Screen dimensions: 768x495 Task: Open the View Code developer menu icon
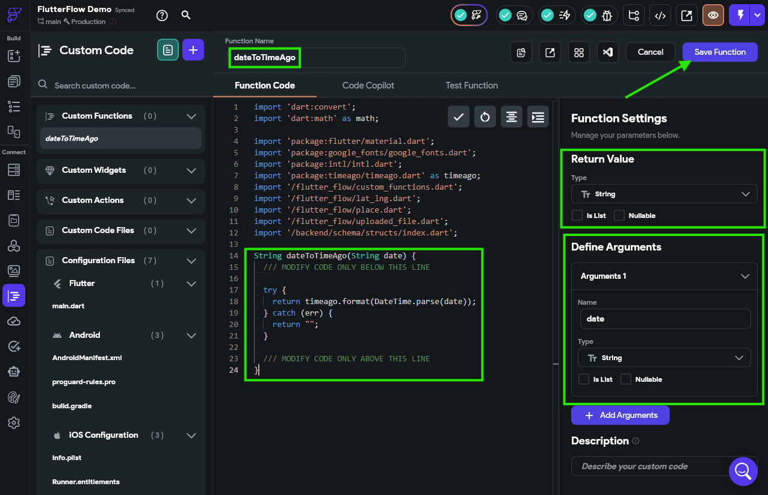pos(660,16)
